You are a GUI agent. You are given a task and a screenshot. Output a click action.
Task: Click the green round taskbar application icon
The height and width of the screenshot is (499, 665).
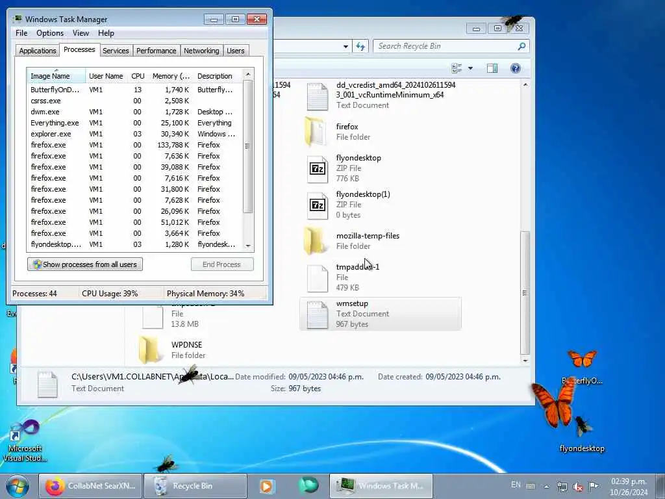tap(308, 485)
